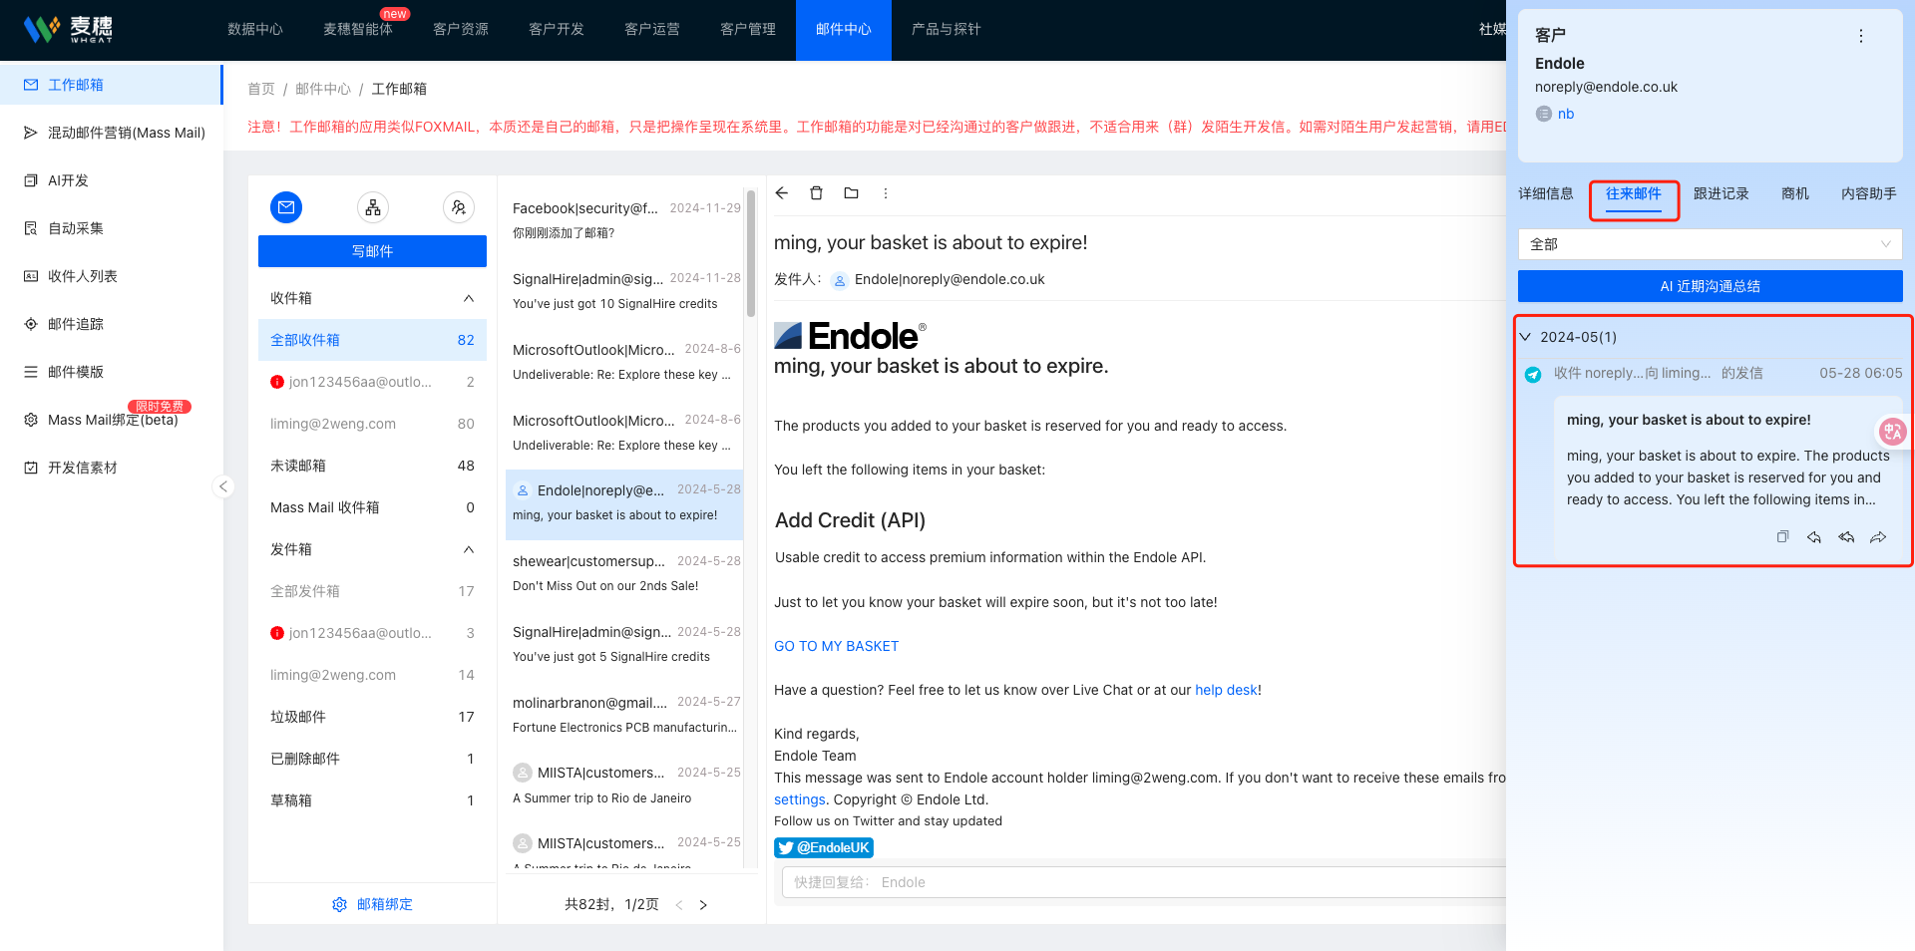This screenshot has height=951, width=1915.
Task: Reply all to the email in customer panel
Action: tap(1846, 537)
